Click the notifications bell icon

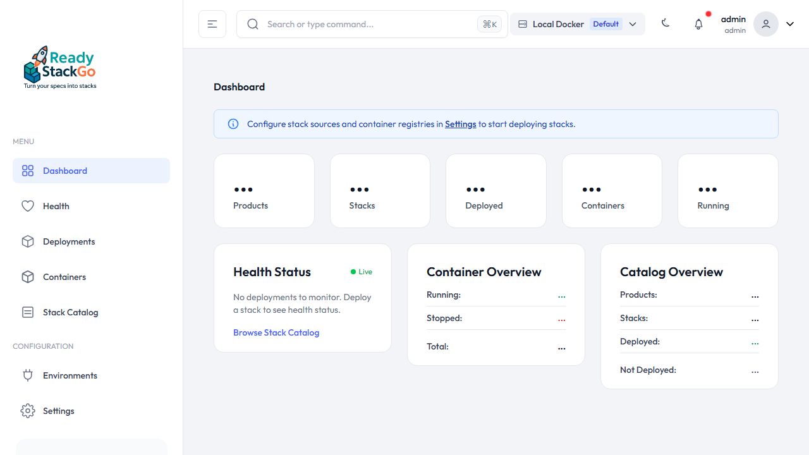click(x=698, y=23)
